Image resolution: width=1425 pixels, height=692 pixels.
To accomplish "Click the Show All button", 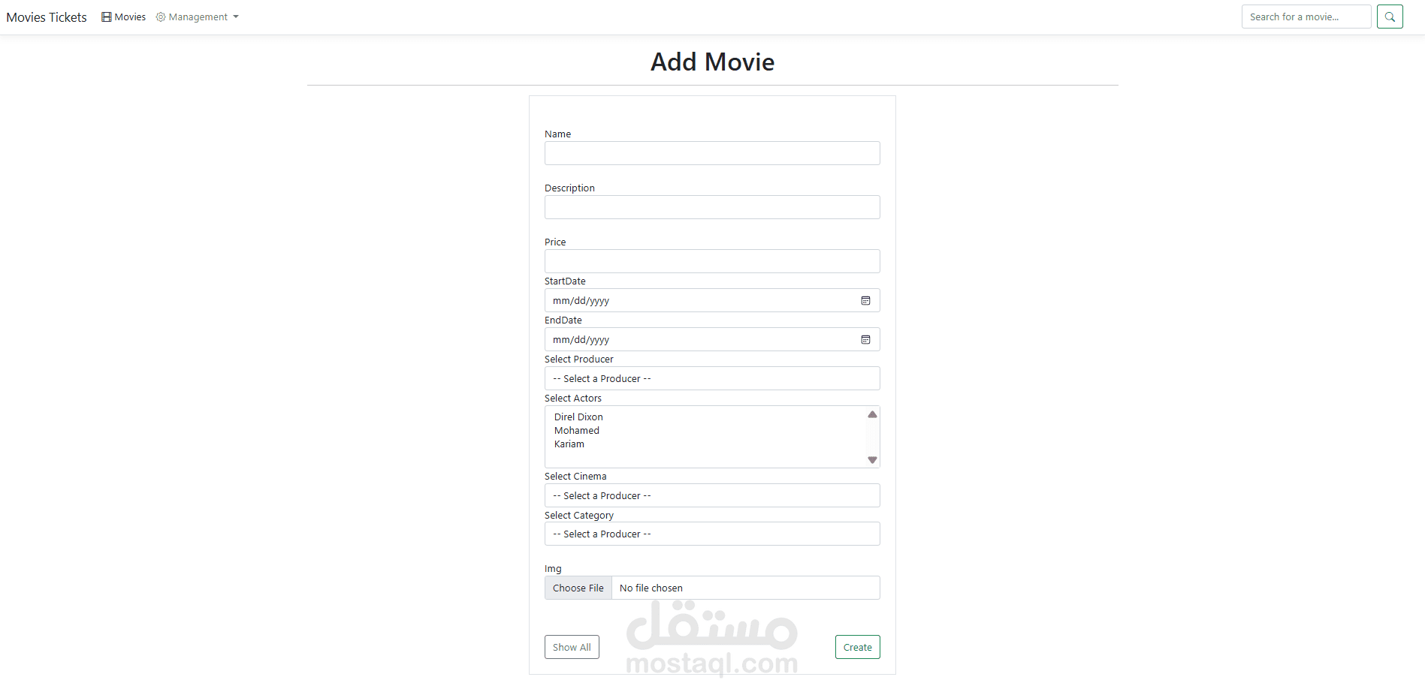I will [572, 647].
